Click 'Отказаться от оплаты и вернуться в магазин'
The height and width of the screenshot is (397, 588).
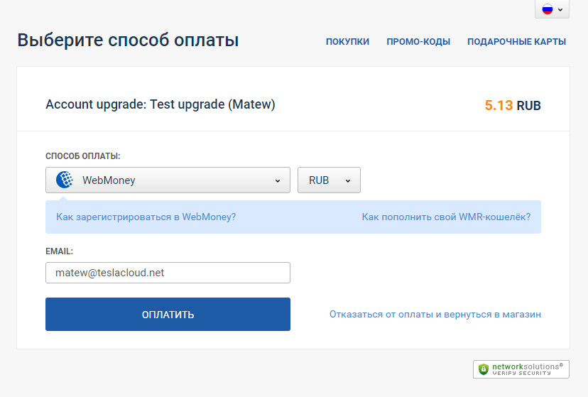pyautogui.click(x=435, y=314)
